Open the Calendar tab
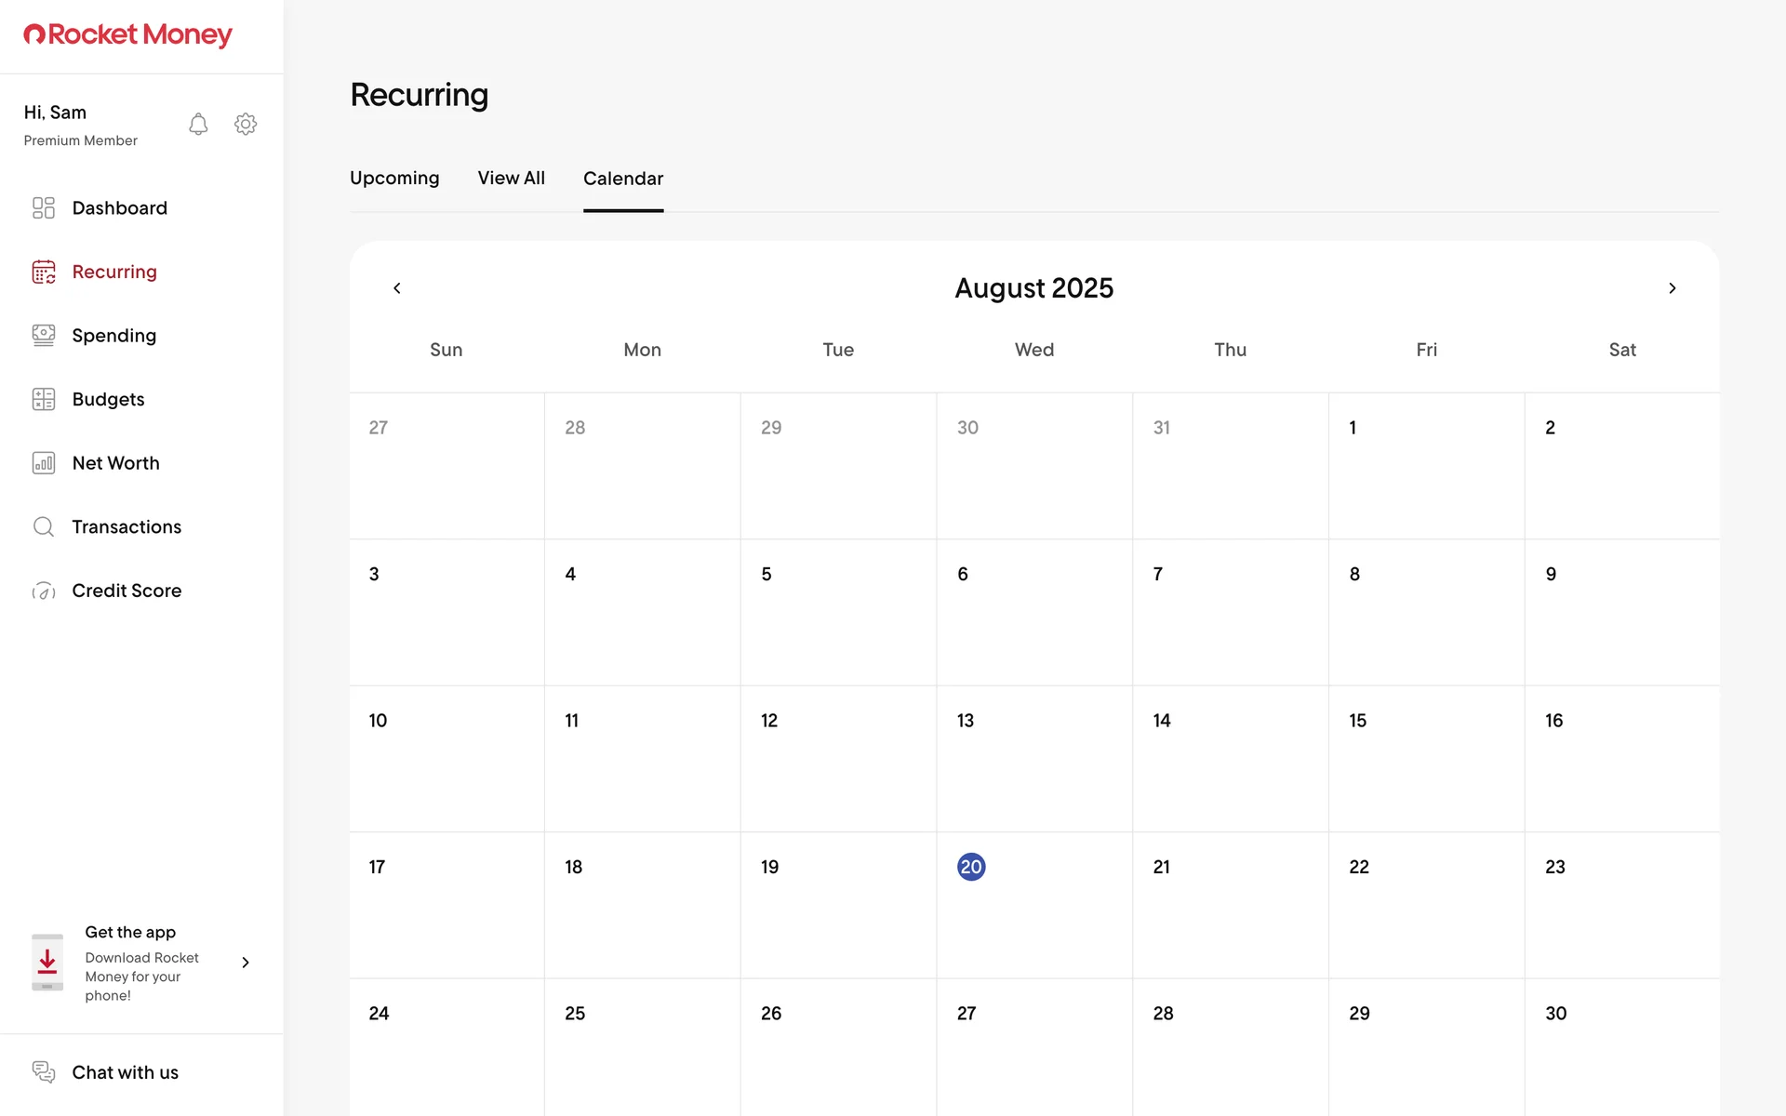This screenshot has height=1116, width=1786. click(622, 179)
